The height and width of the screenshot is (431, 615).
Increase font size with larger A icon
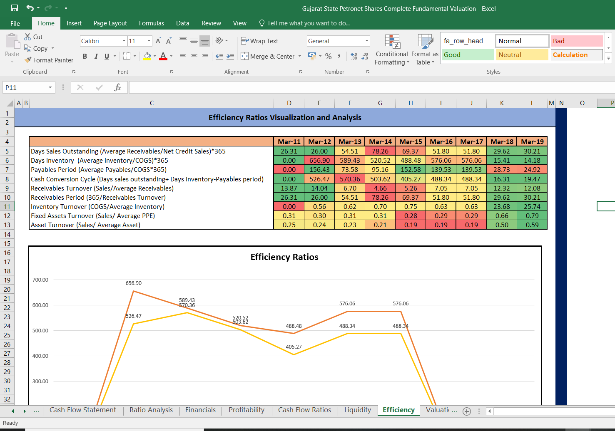pos(158,41)
